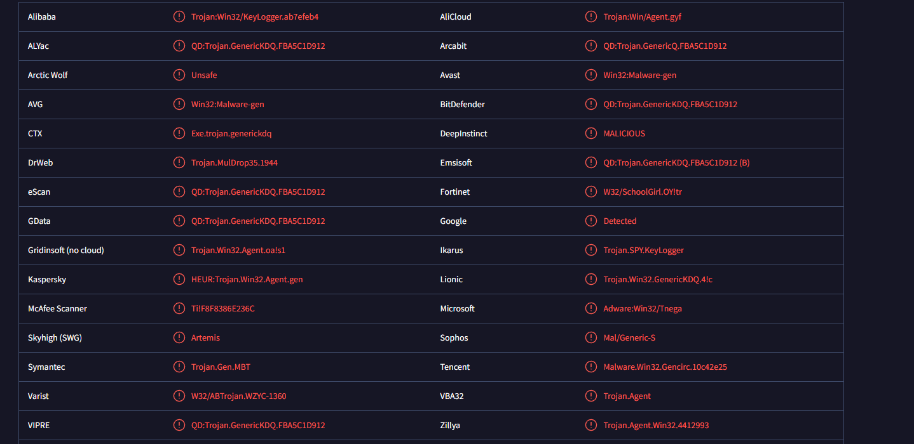Select the warning icon in Gridinsoft row
The height and width of the screenshot is (444, 914).
[179, 250]
